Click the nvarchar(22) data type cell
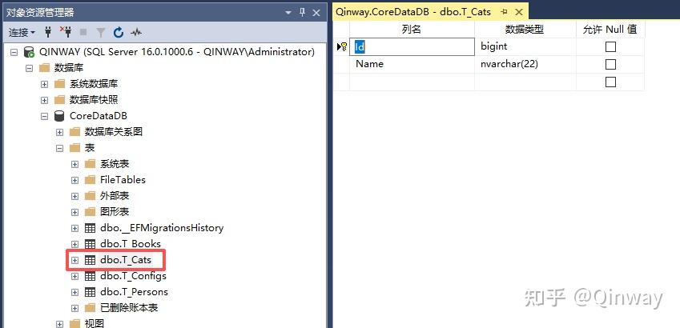 click(525, 64)
